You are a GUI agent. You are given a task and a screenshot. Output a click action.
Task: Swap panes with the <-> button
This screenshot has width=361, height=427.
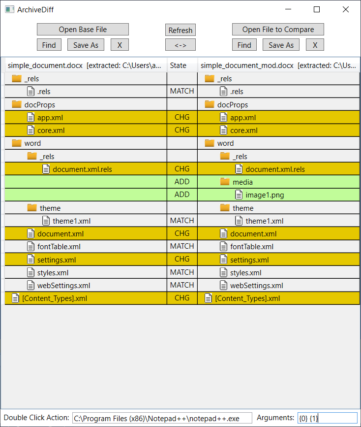coord(180,45)
